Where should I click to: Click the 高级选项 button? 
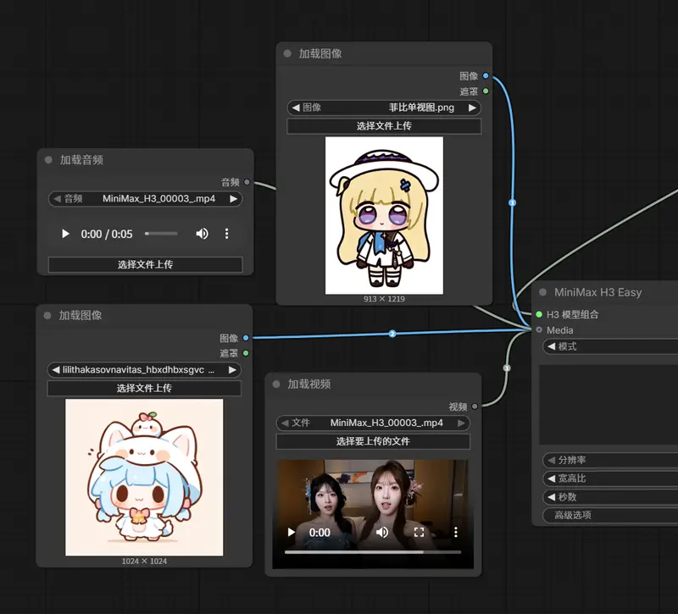pos(610,515)
